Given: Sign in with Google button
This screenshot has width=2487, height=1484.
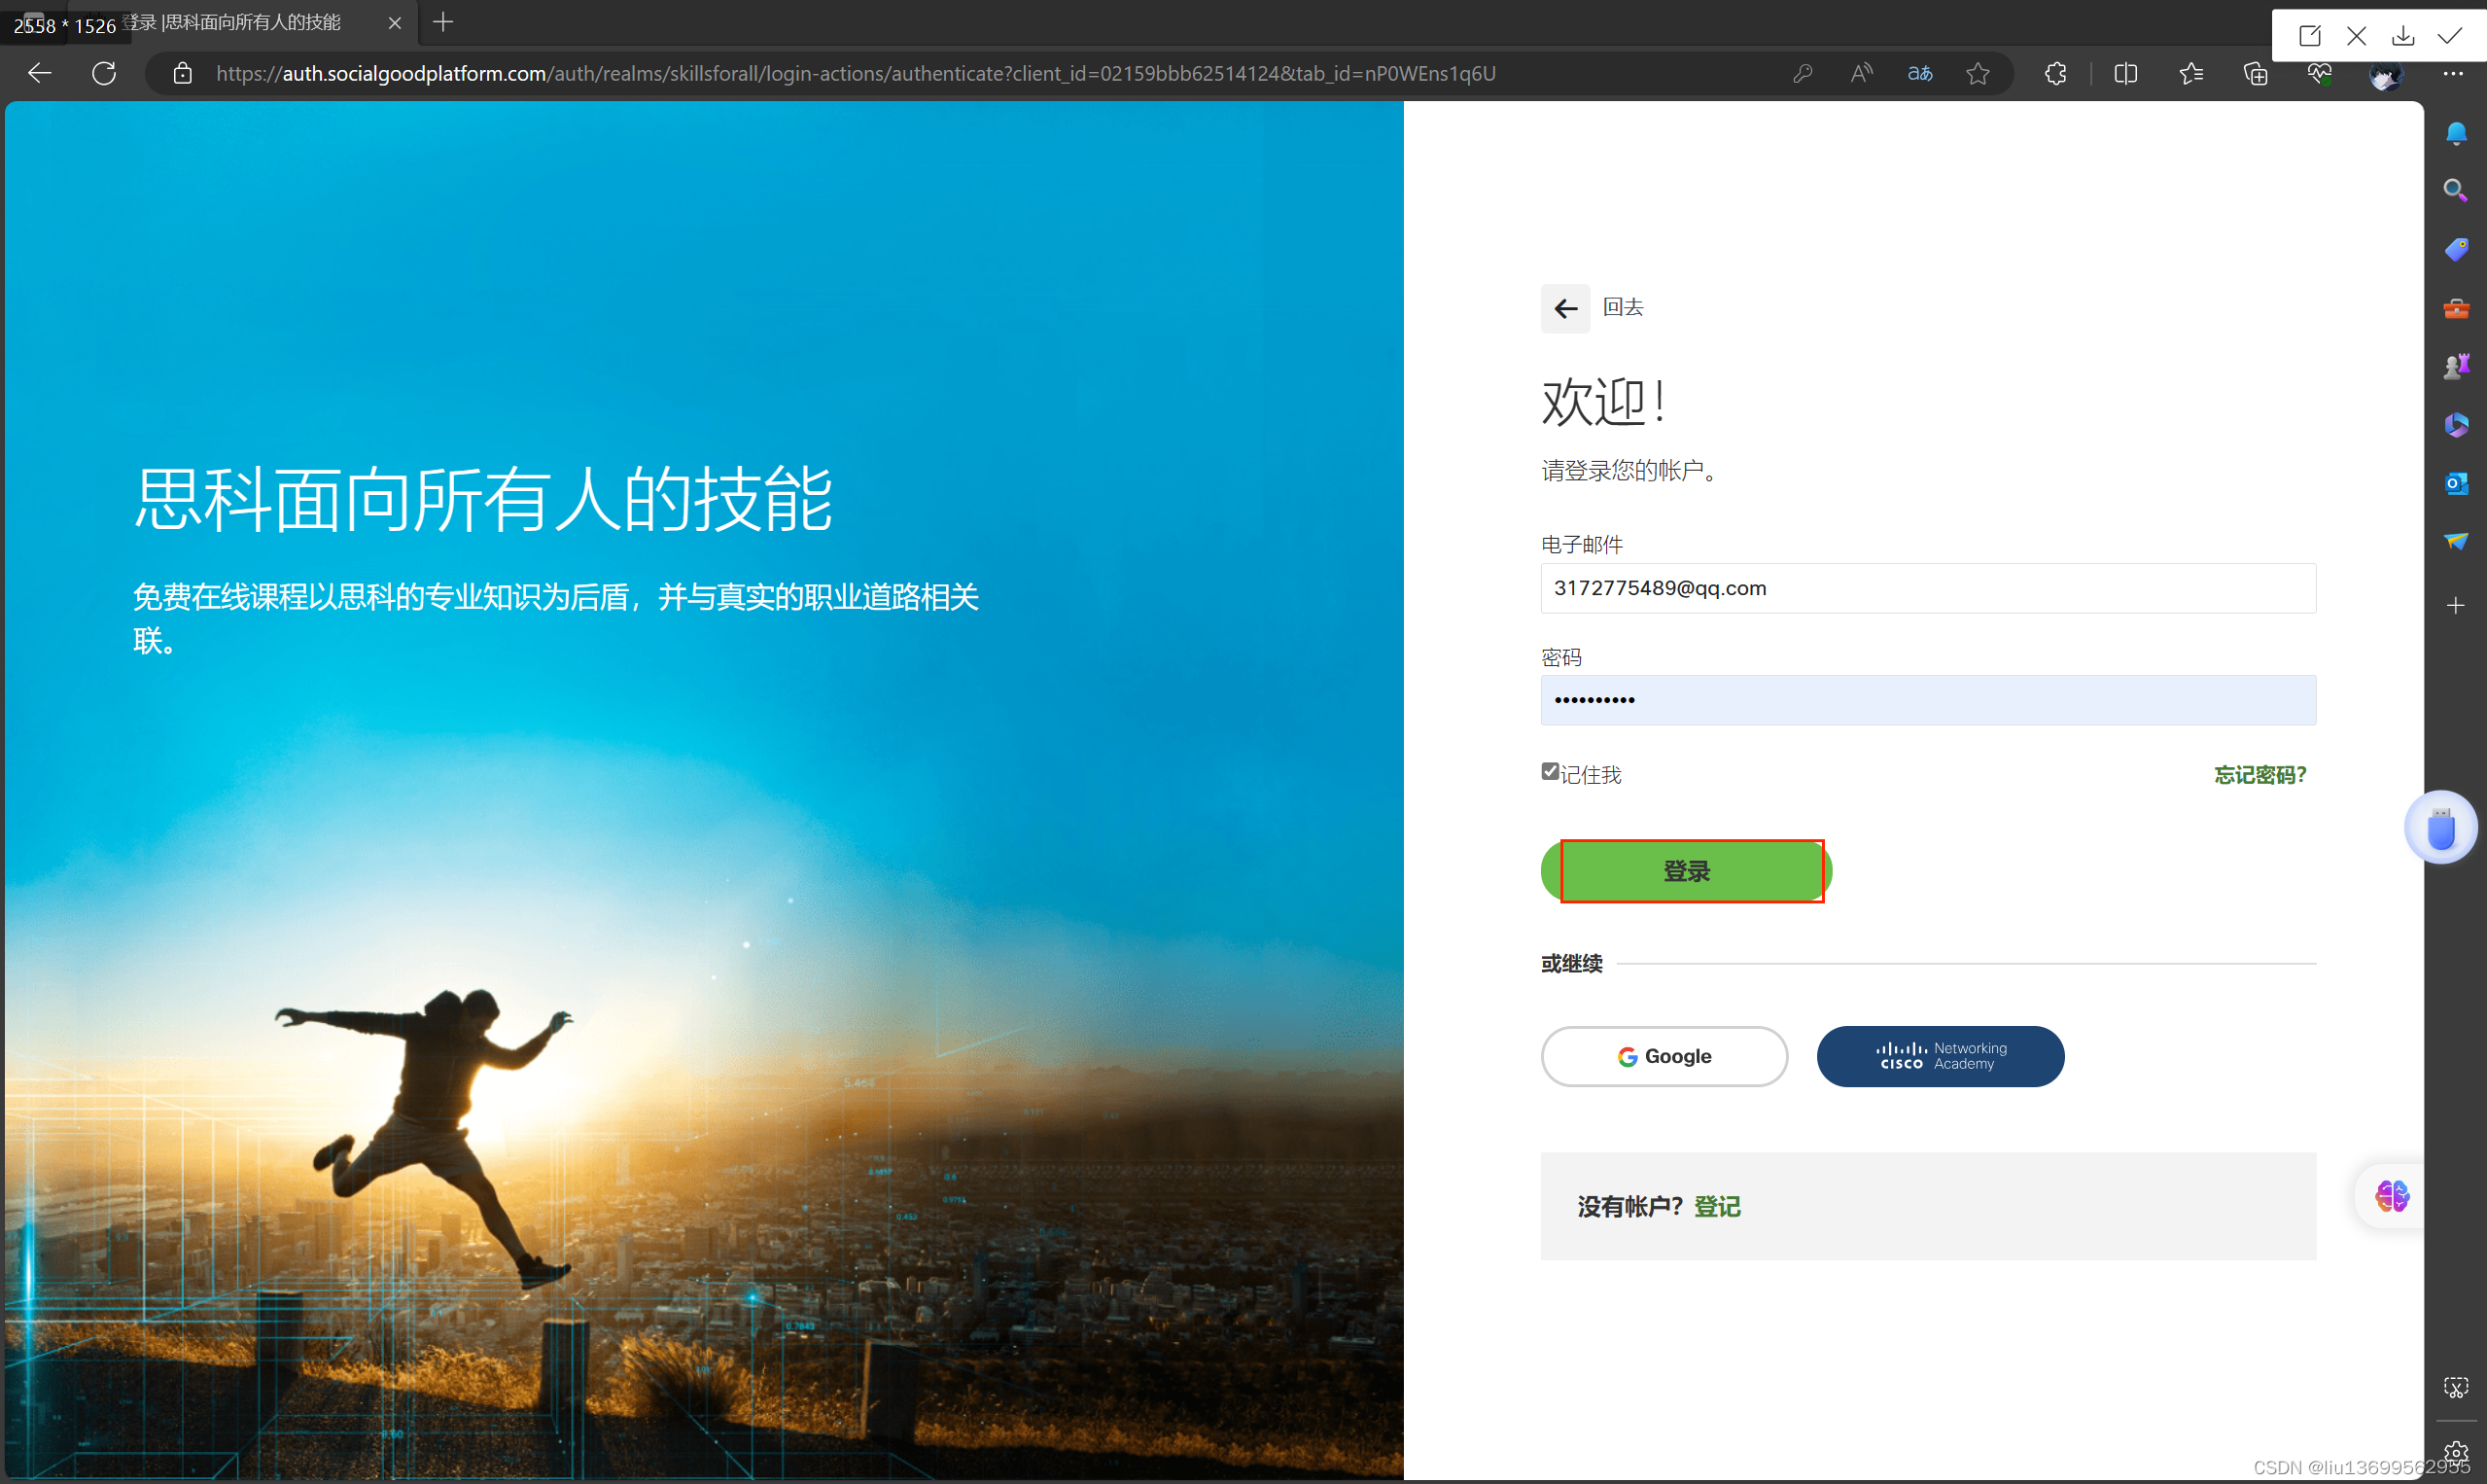Looking at the screenshot, I should point(1664,1056).
